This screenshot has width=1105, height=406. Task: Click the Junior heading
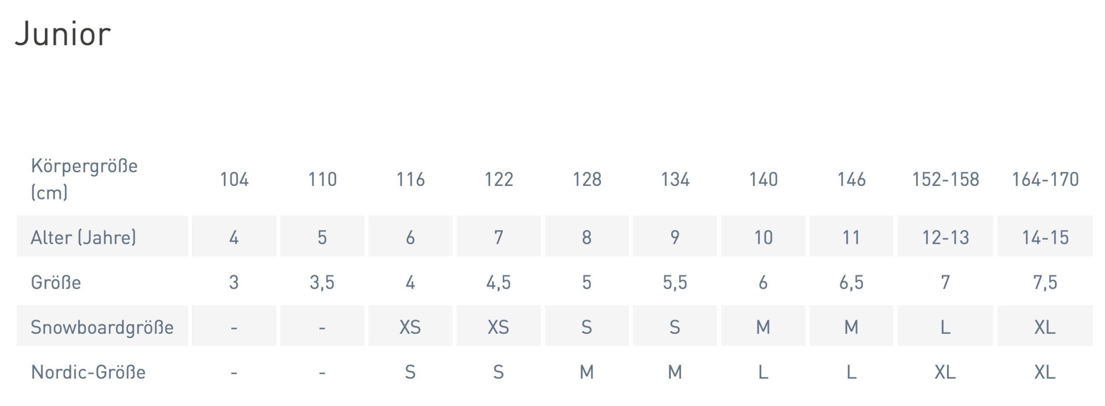(x=63, y=34)
